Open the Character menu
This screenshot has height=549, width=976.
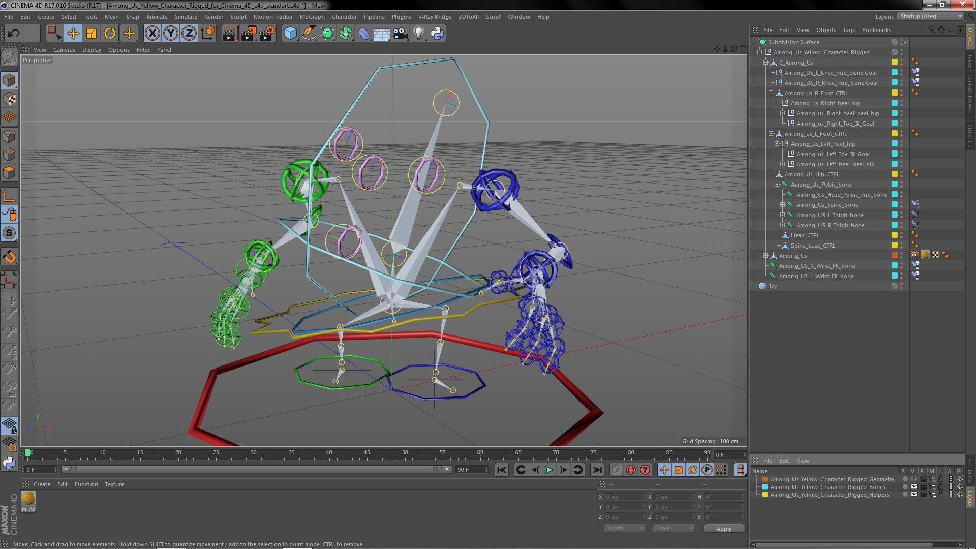coord(344,17)
